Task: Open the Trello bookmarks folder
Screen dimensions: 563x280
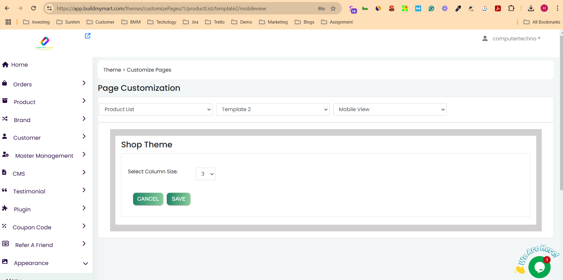Action: tap(215, 22)
